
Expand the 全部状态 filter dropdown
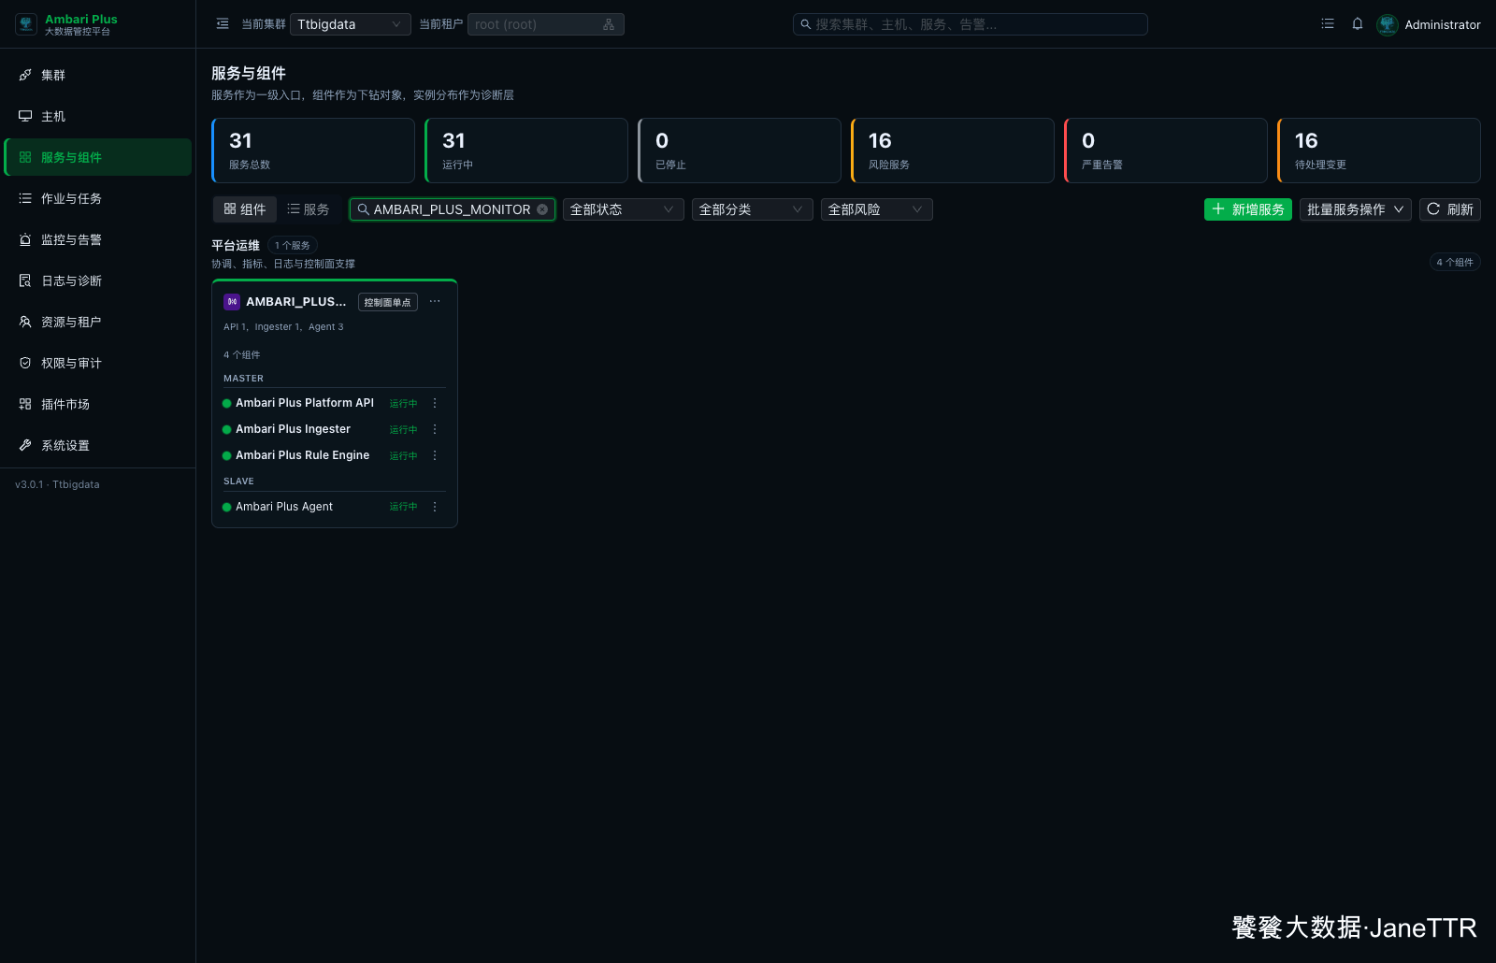tap(624, 209)
